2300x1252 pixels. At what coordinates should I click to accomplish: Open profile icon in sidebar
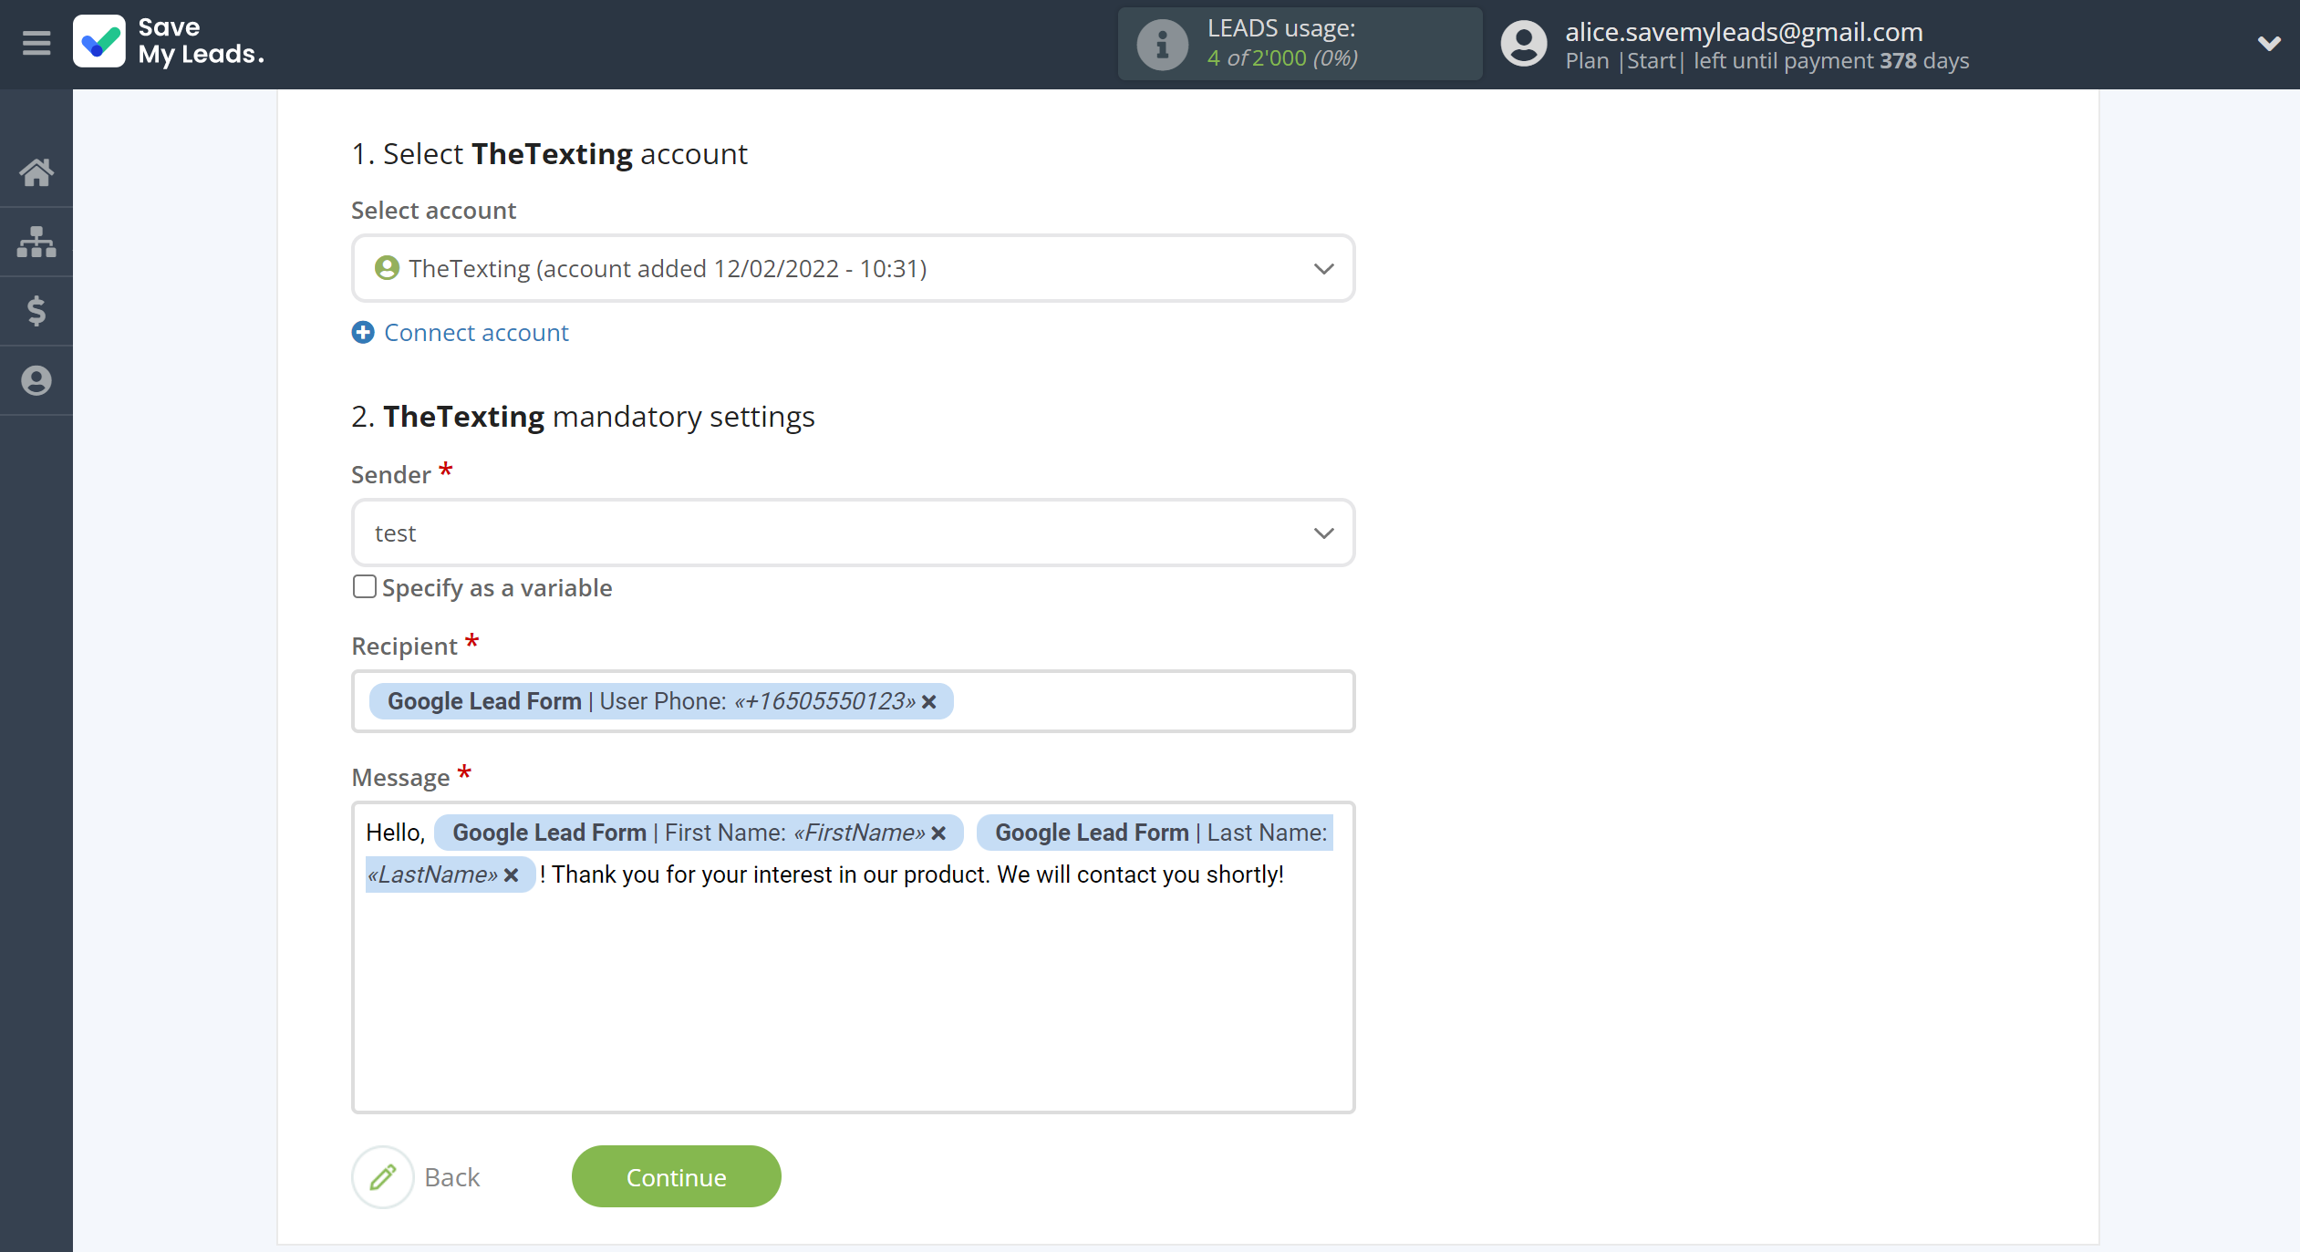[36, 380]
